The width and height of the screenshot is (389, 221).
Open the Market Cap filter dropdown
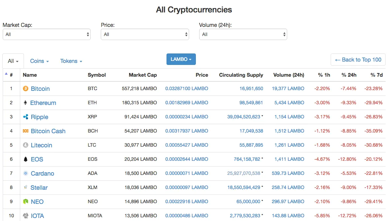(47, 34)
